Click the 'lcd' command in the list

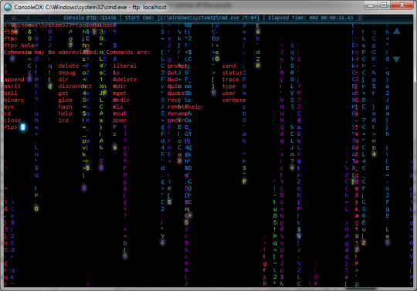click(x=63, y=120)
